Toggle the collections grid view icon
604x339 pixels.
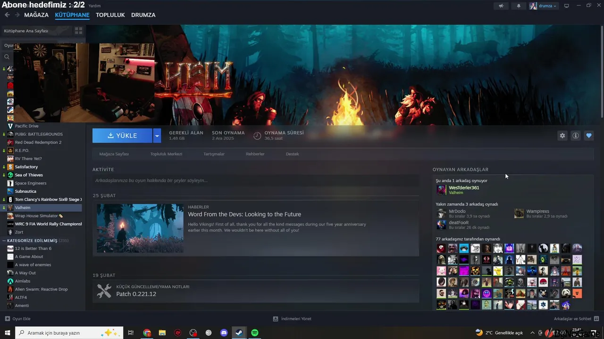(78, 31)
